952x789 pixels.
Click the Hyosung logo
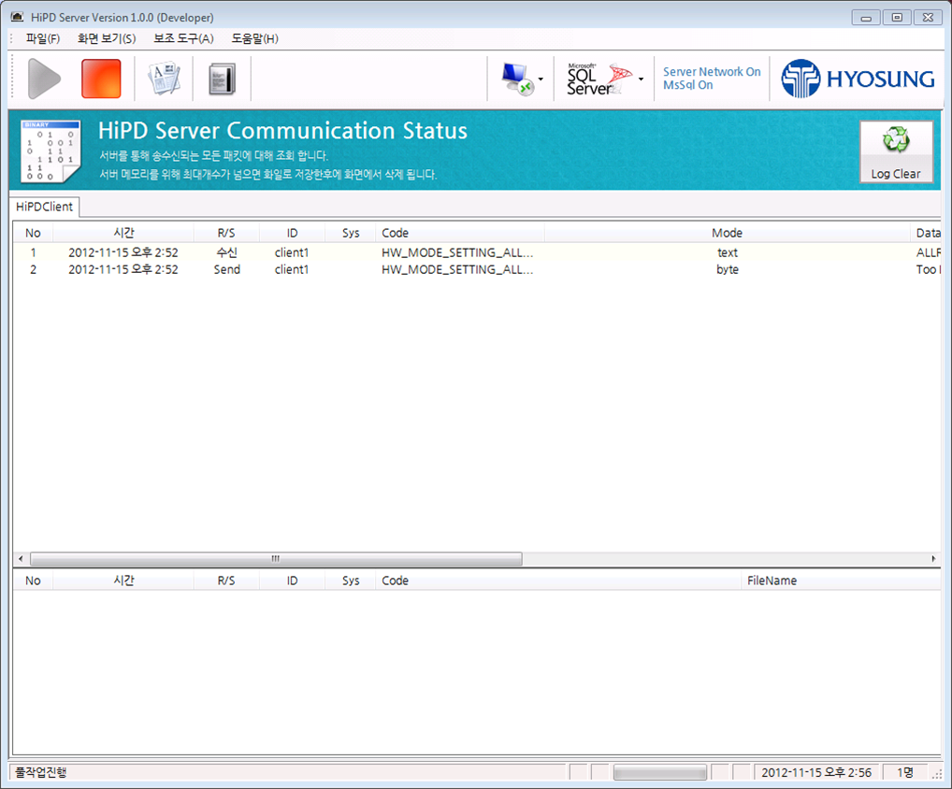858,79
